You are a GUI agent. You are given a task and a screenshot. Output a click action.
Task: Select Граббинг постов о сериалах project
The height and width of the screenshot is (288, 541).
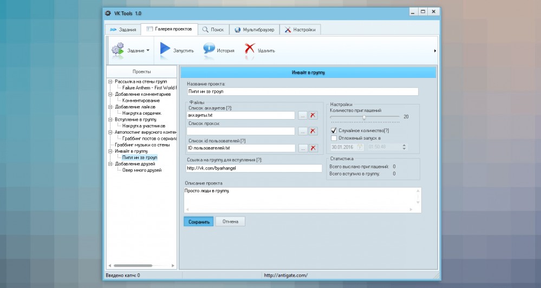(x=149, y=138)
